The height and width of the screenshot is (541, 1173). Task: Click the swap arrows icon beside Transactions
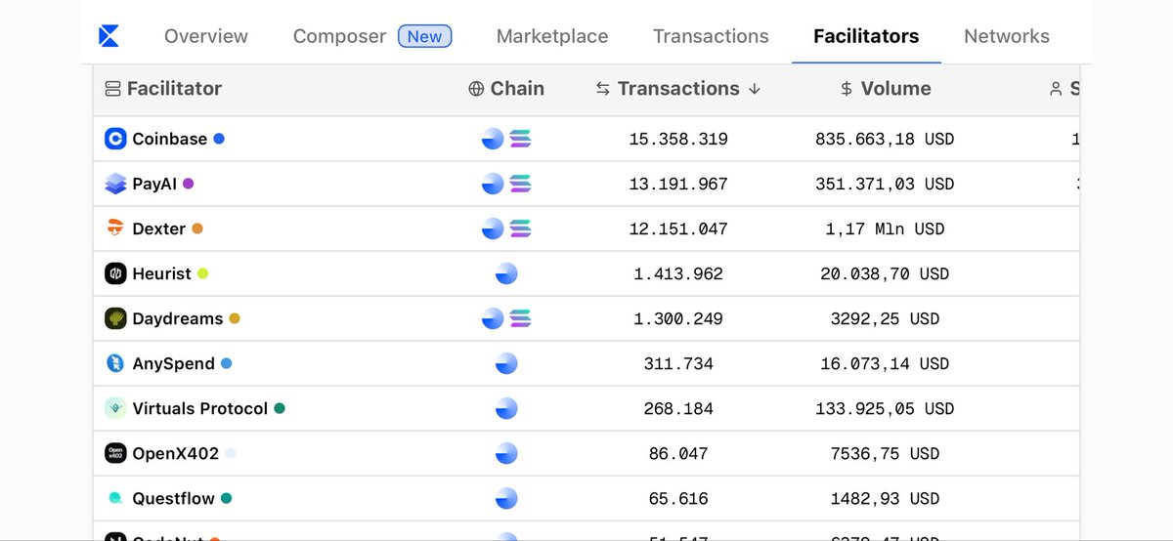point(603,89)
